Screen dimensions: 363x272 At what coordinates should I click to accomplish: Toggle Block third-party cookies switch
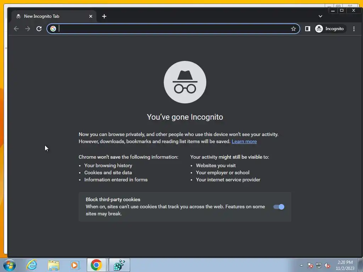[x=279, y=207]
